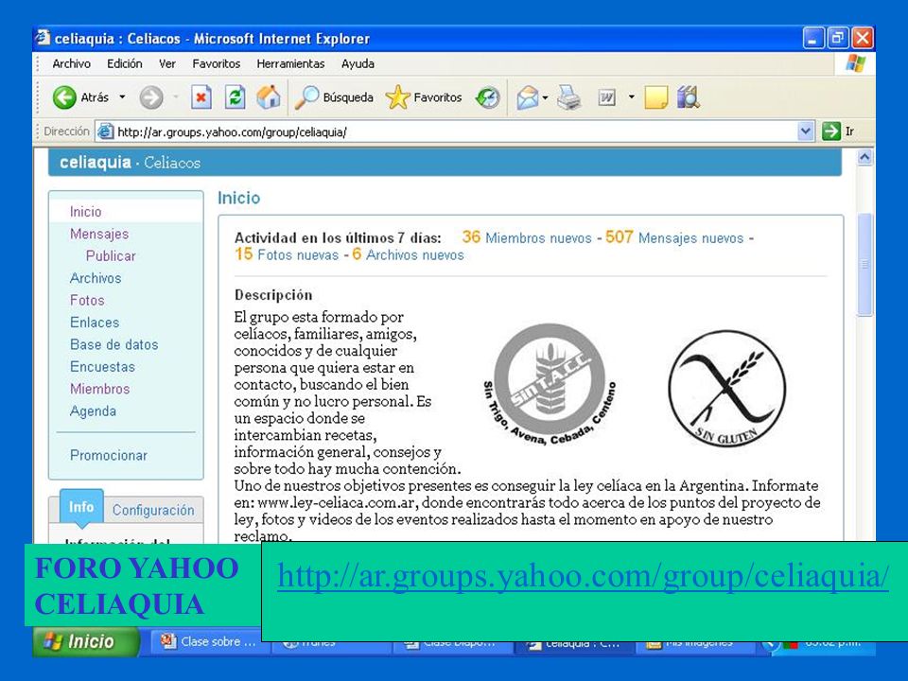Open the Ver menu
Screen dimensions: 908x681
point(167,63)
